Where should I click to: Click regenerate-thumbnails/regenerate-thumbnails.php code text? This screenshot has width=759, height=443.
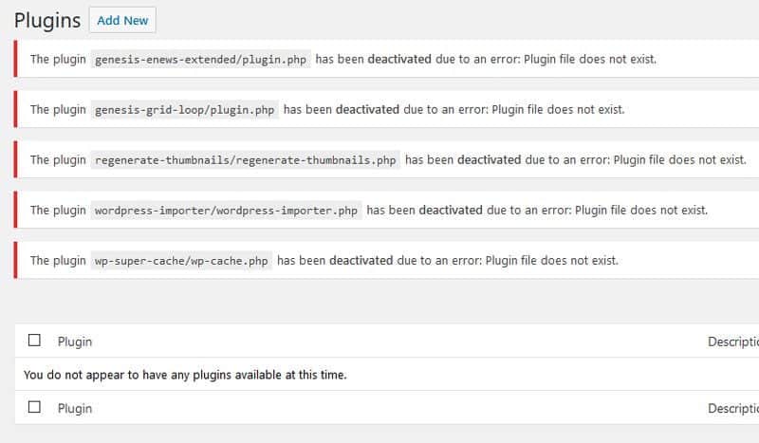click(x=246, y=160)
